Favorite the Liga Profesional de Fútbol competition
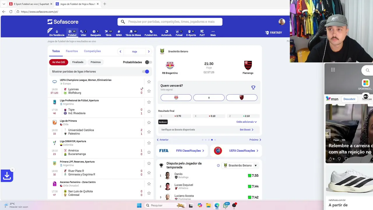Screen dimensions: 373x210 tap(149, 102)
